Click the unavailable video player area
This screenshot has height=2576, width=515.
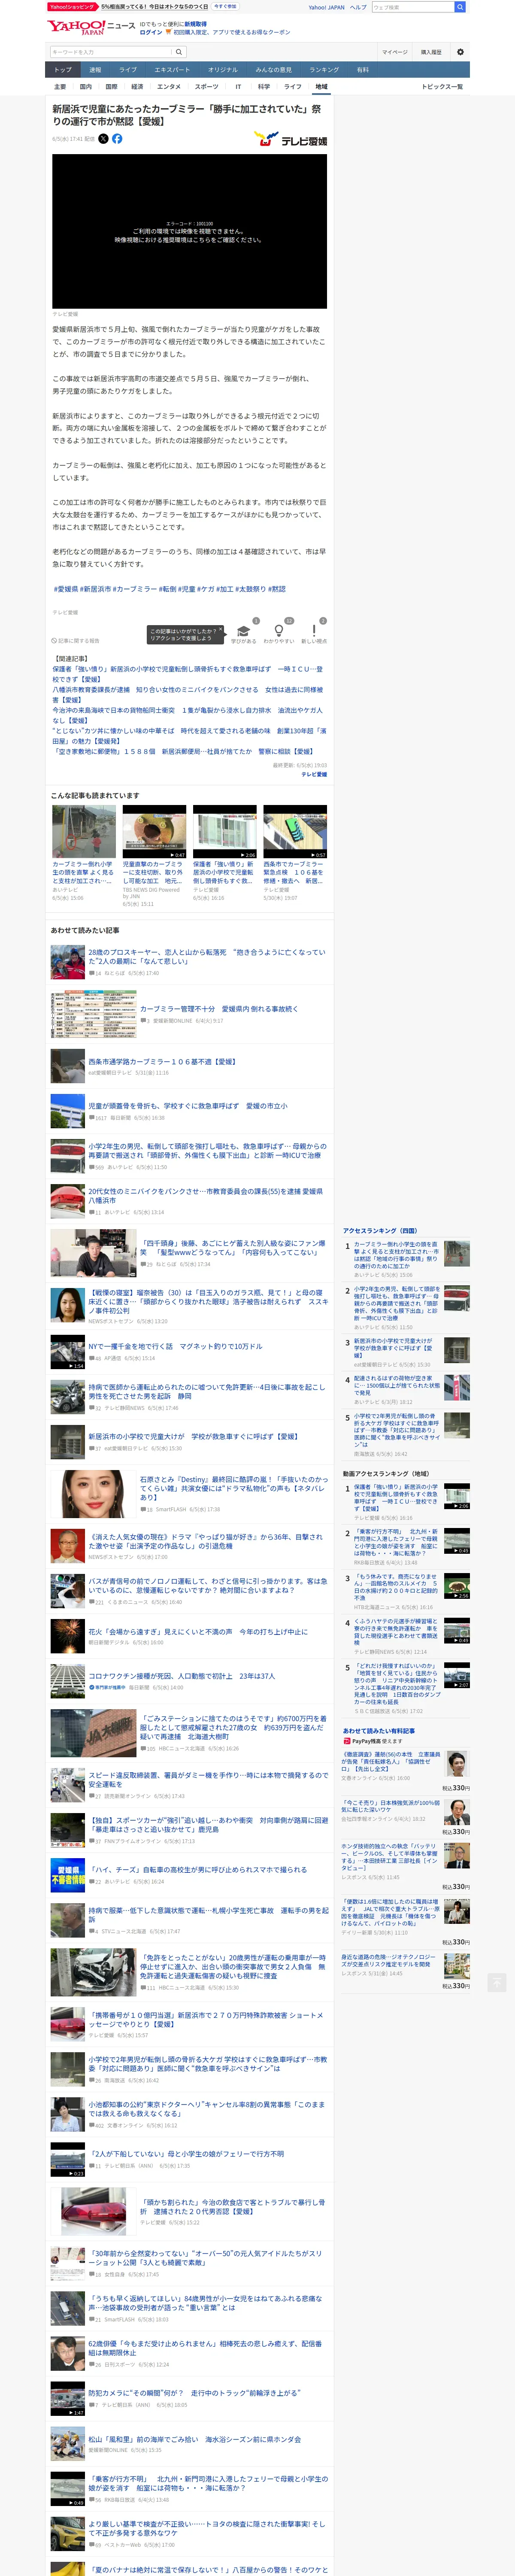[x=190, y=231]
